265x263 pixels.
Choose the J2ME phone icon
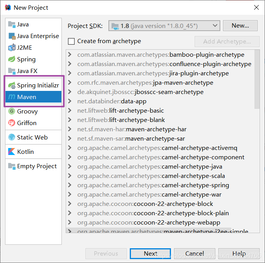(x=12, y=48)
